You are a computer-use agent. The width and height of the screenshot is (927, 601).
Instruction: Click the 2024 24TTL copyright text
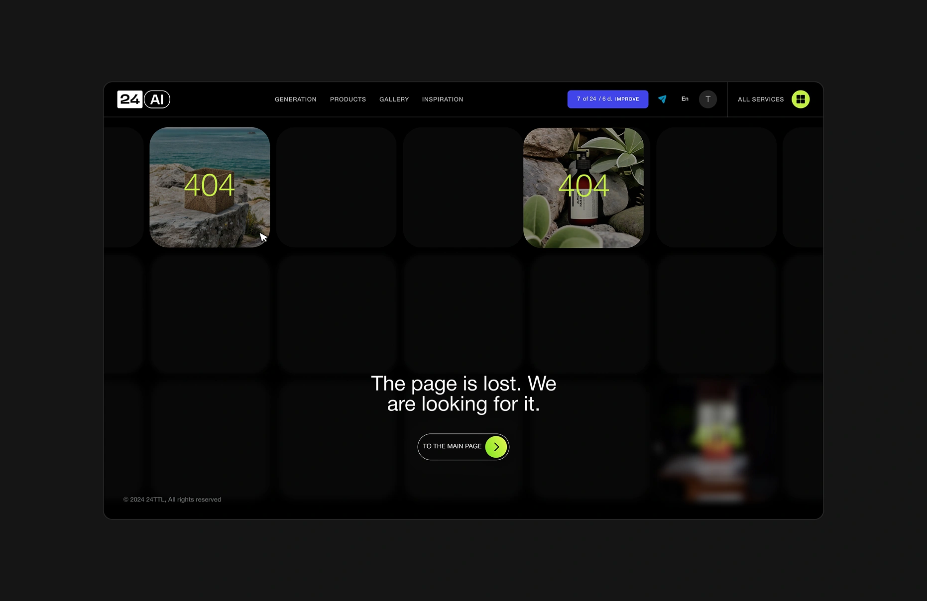click(x=172, y=500)
